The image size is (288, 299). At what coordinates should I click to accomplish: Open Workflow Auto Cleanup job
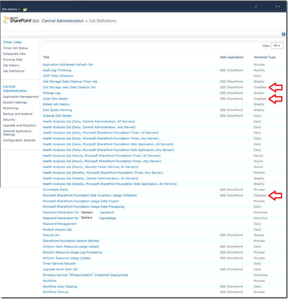click(60, 286)
